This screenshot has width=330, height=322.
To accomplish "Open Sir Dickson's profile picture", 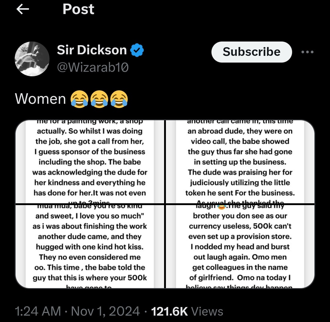I will (32, 59).
